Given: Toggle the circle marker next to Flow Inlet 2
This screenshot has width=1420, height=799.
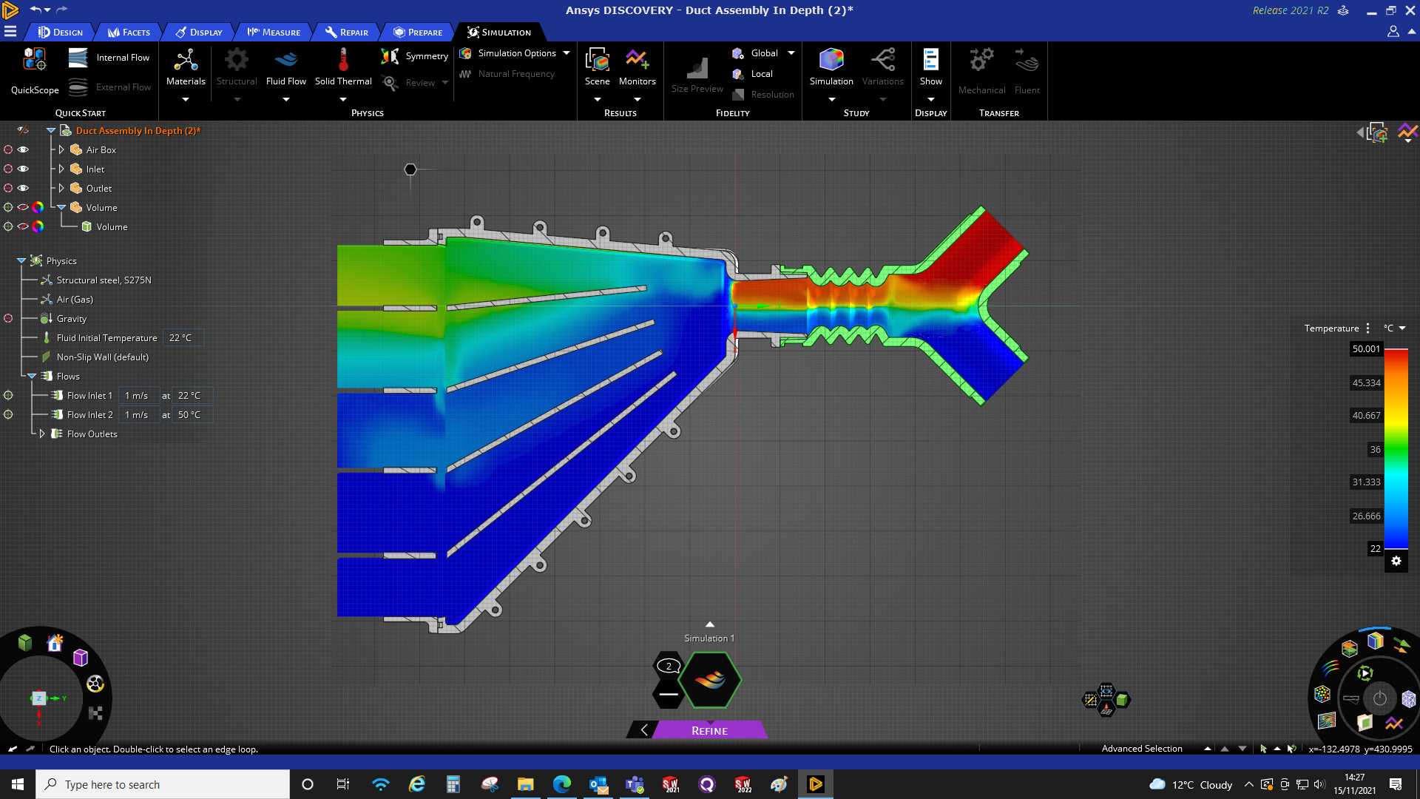Looking at the screenshot, I should coord(8,414).
